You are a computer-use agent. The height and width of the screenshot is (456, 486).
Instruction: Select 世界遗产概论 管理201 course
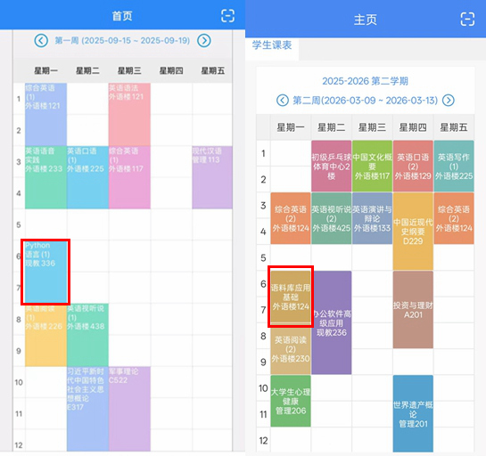413,413
